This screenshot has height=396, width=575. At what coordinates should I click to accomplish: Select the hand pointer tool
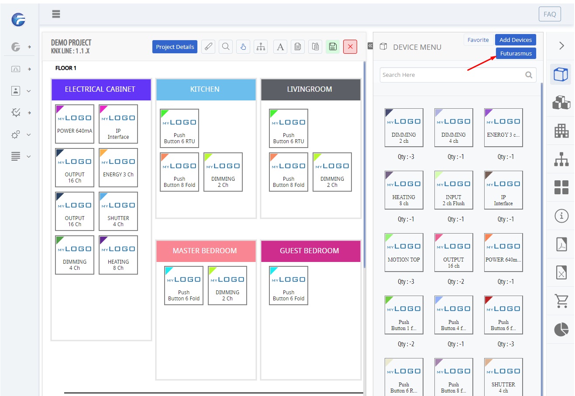click(x=243, y=47)
